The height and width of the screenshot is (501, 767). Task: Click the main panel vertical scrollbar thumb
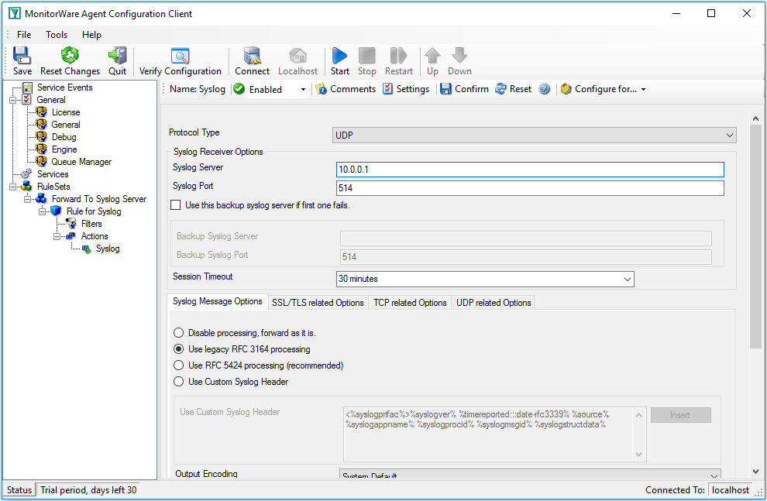[x=755, y=237]
